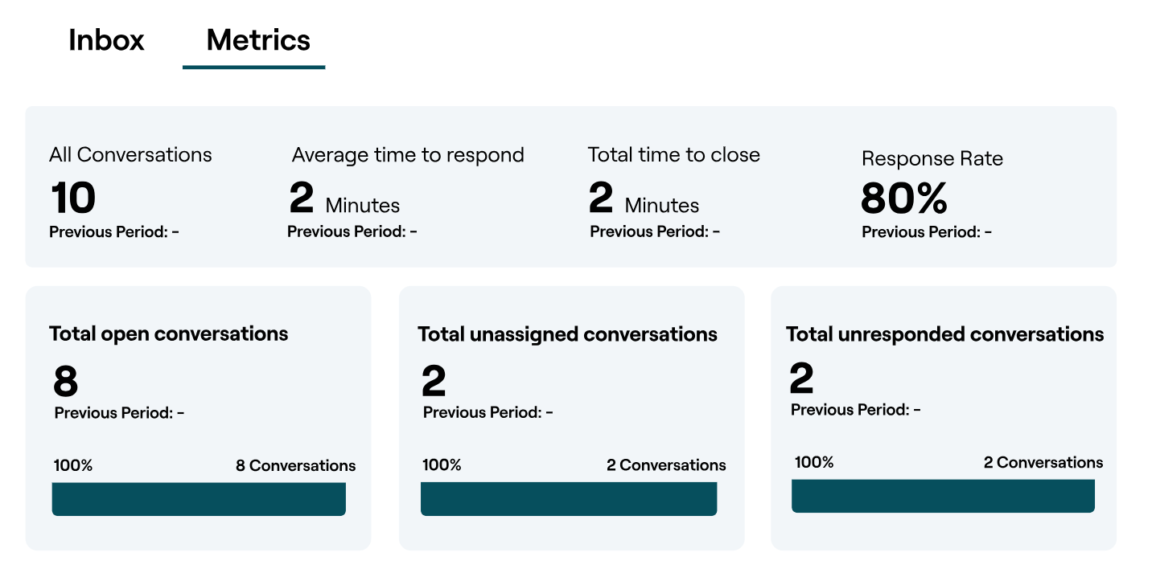
Task: Select the Total open conversations card
Action: tap(169, 333)
